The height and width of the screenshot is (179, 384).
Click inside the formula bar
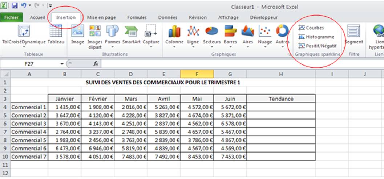tap(242, 64)
